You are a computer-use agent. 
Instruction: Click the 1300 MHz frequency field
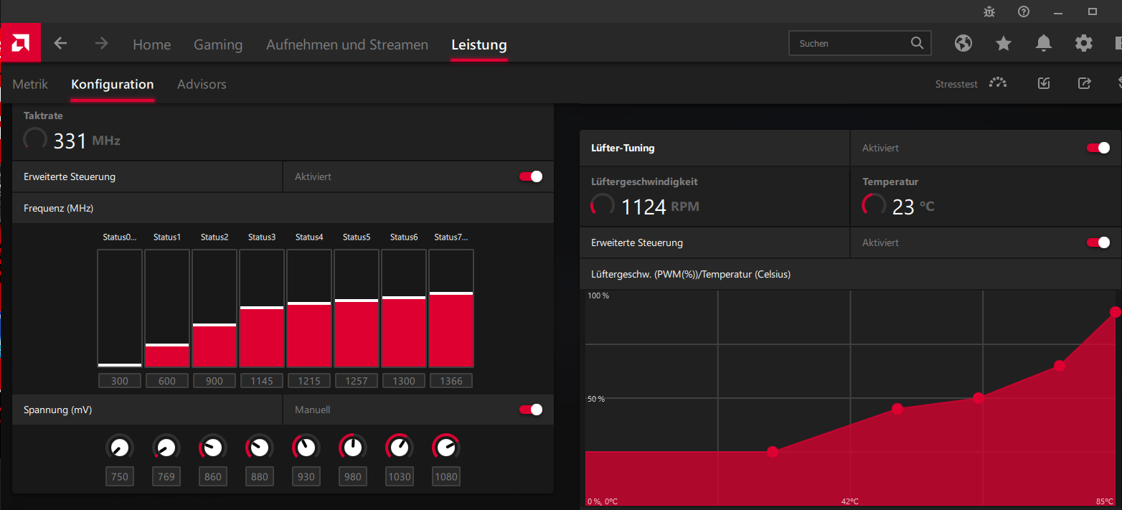404,381
